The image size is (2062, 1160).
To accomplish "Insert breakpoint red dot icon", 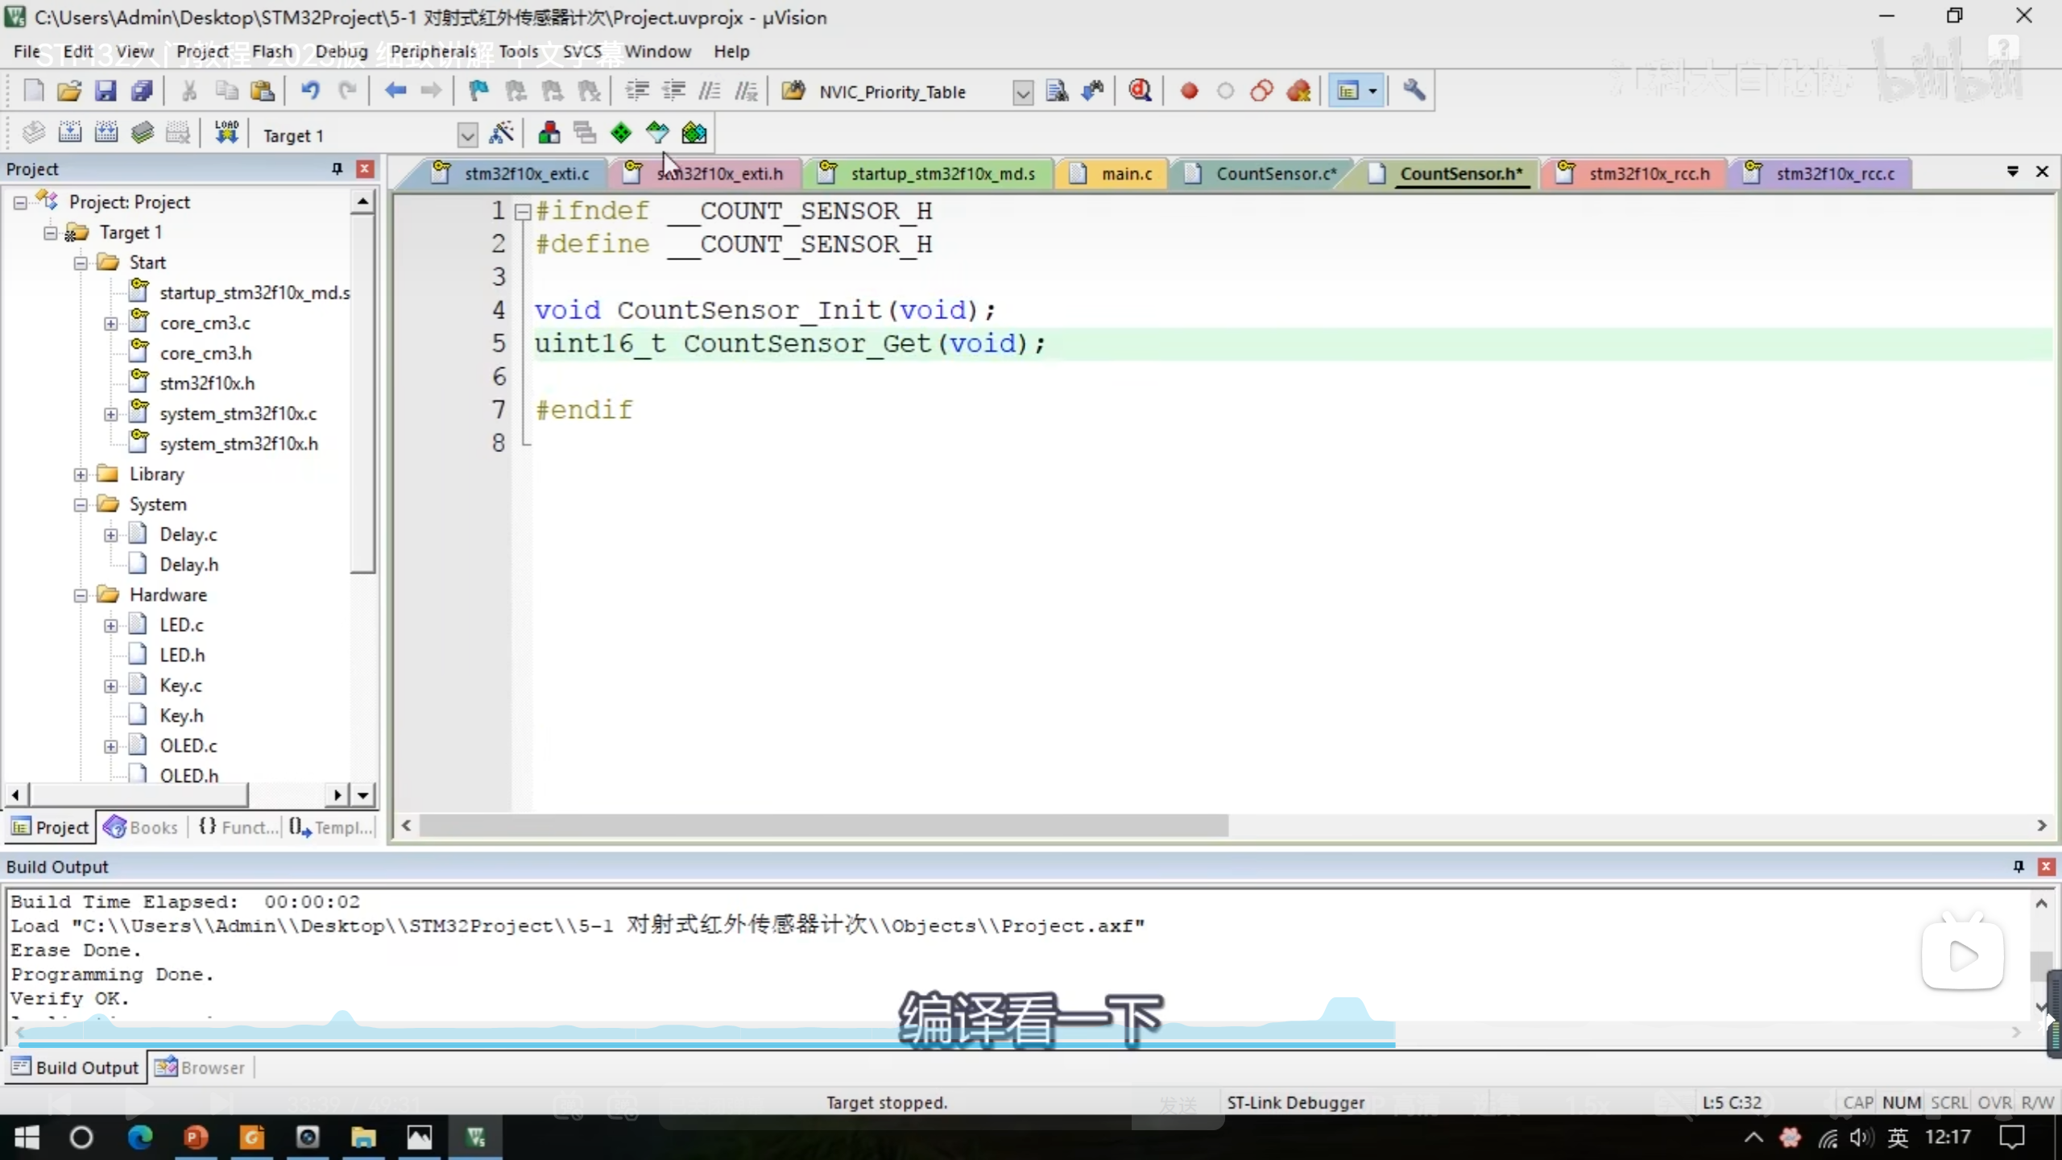I will tap(1189, 91).
